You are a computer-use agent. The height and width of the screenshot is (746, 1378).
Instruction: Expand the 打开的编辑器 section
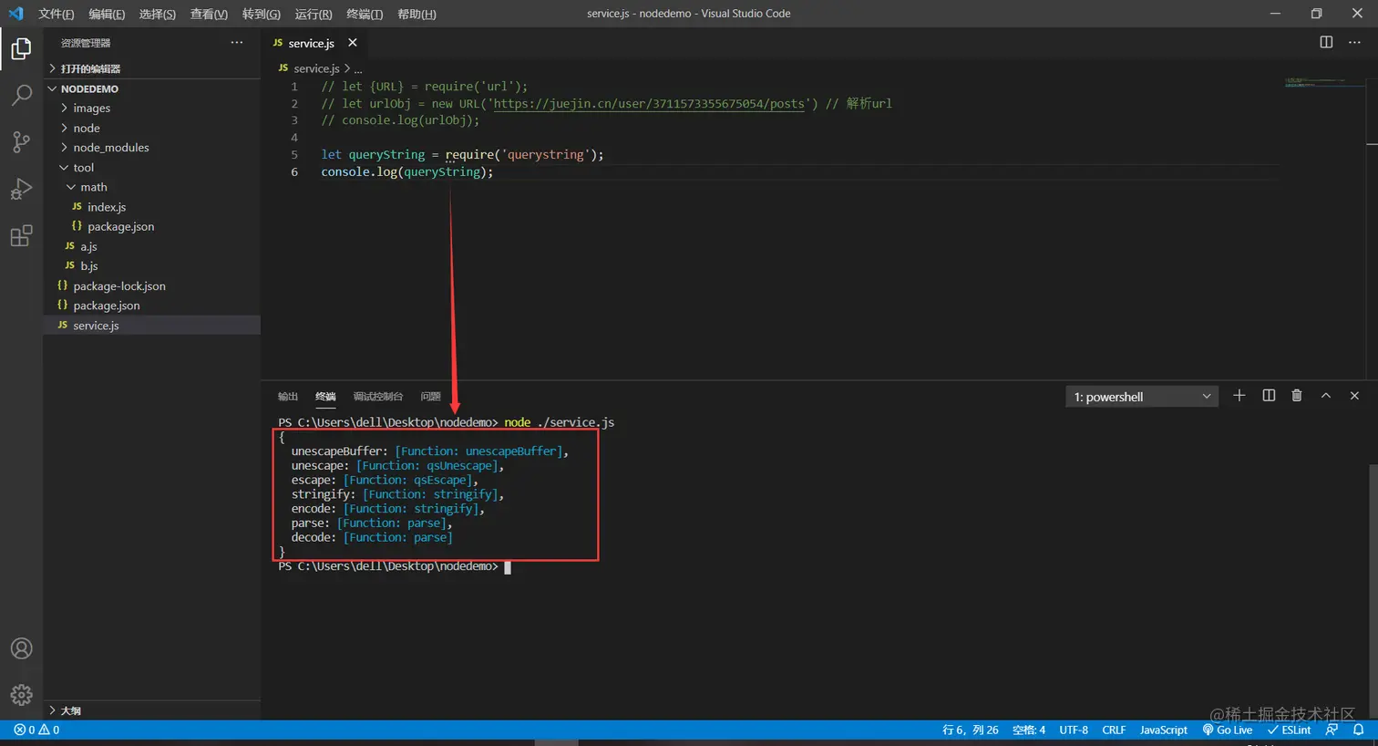(151, 68)
